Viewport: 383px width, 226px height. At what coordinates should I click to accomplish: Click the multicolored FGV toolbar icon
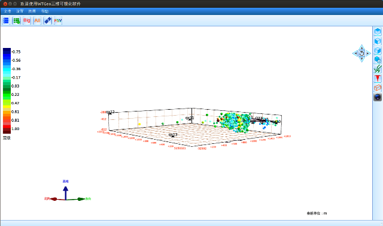pos(58,20)
